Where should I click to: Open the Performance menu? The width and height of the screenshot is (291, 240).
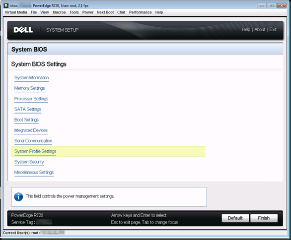tap(141, 12)
